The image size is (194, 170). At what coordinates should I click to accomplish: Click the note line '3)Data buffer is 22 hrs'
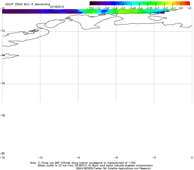coord(95,166)
